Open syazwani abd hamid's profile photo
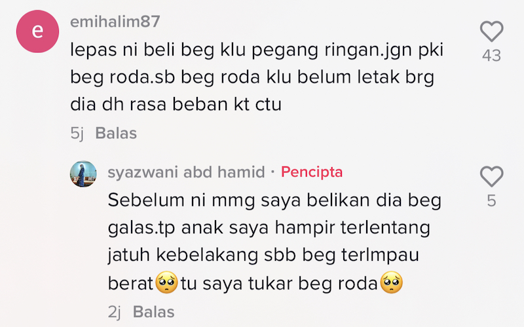The width and height of the screenshot is (524, 327). (x=83, y=174)
